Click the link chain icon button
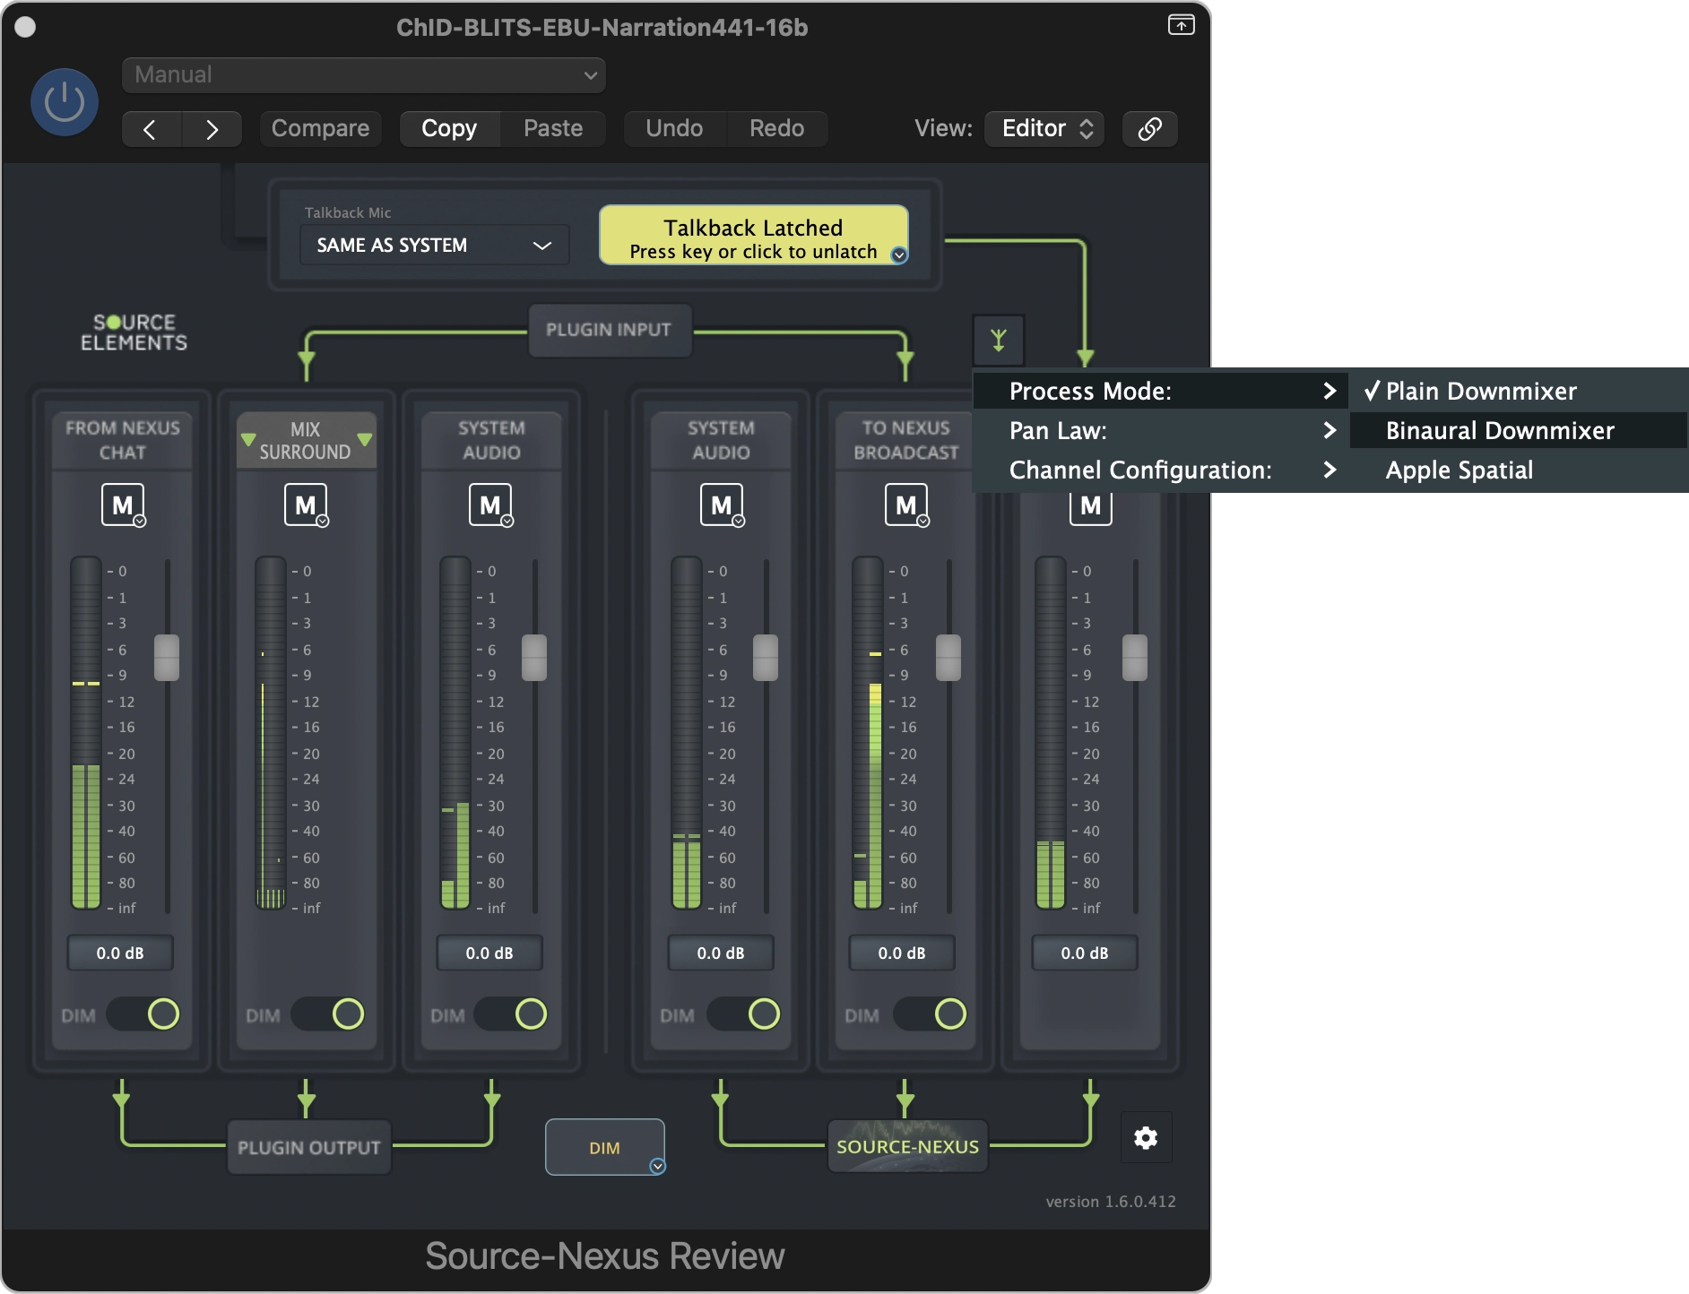Image resolution: width=1689 pixels, height=1294 pixels. click(1149, 129)
